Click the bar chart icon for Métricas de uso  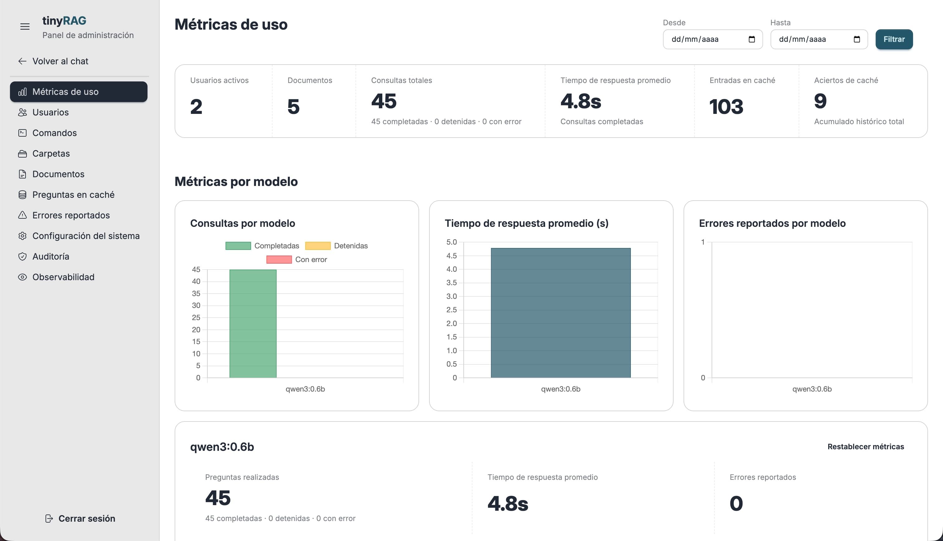coord(22,92)
